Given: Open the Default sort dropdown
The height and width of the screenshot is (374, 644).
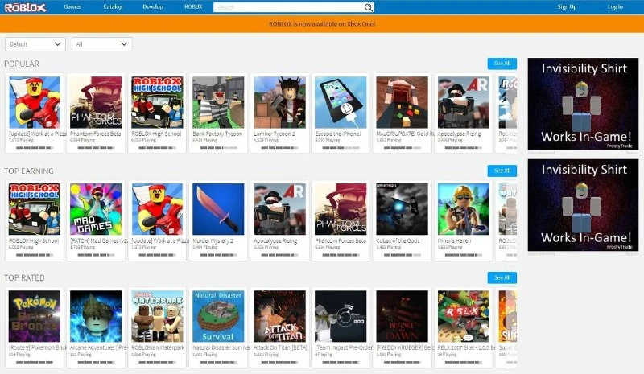Looking at the screenshot, I should pyautogui.click(x=35, y=44).
